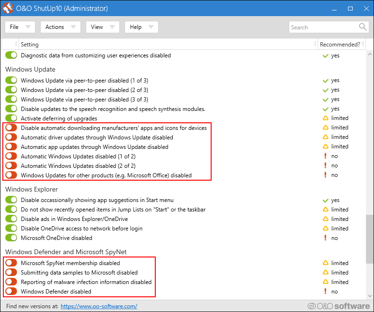Sort by the Recommended? column header
Screen dimensions: 374x312
tap(341, 44)
